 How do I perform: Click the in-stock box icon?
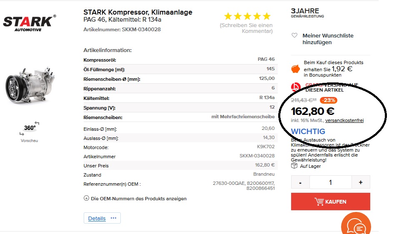tap(294, 166)
